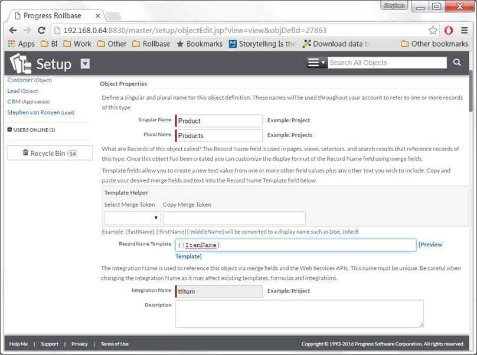Click the Copy Merge Token field
Viewport: 477px width, 355px height.
click(x=234, y=218)
